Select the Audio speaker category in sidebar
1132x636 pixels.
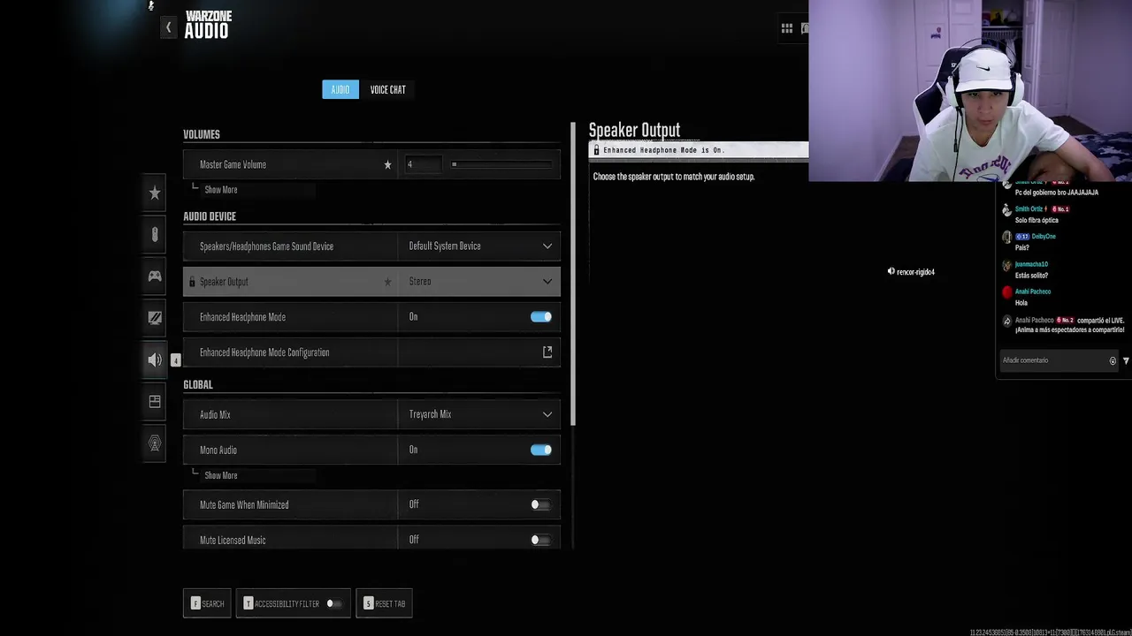coord(155,360)
